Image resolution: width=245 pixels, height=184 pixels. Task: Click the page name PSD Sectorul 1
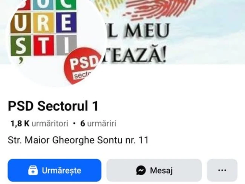(x=53, y=106)
